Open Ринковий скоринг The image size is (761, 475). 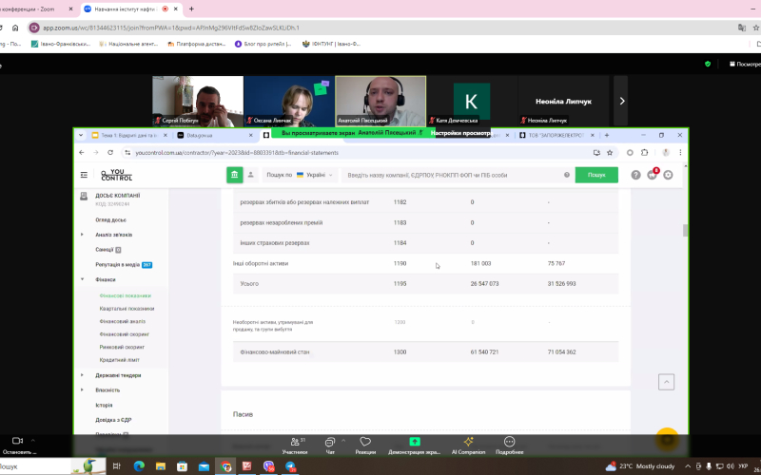click(x=123, y=347)
